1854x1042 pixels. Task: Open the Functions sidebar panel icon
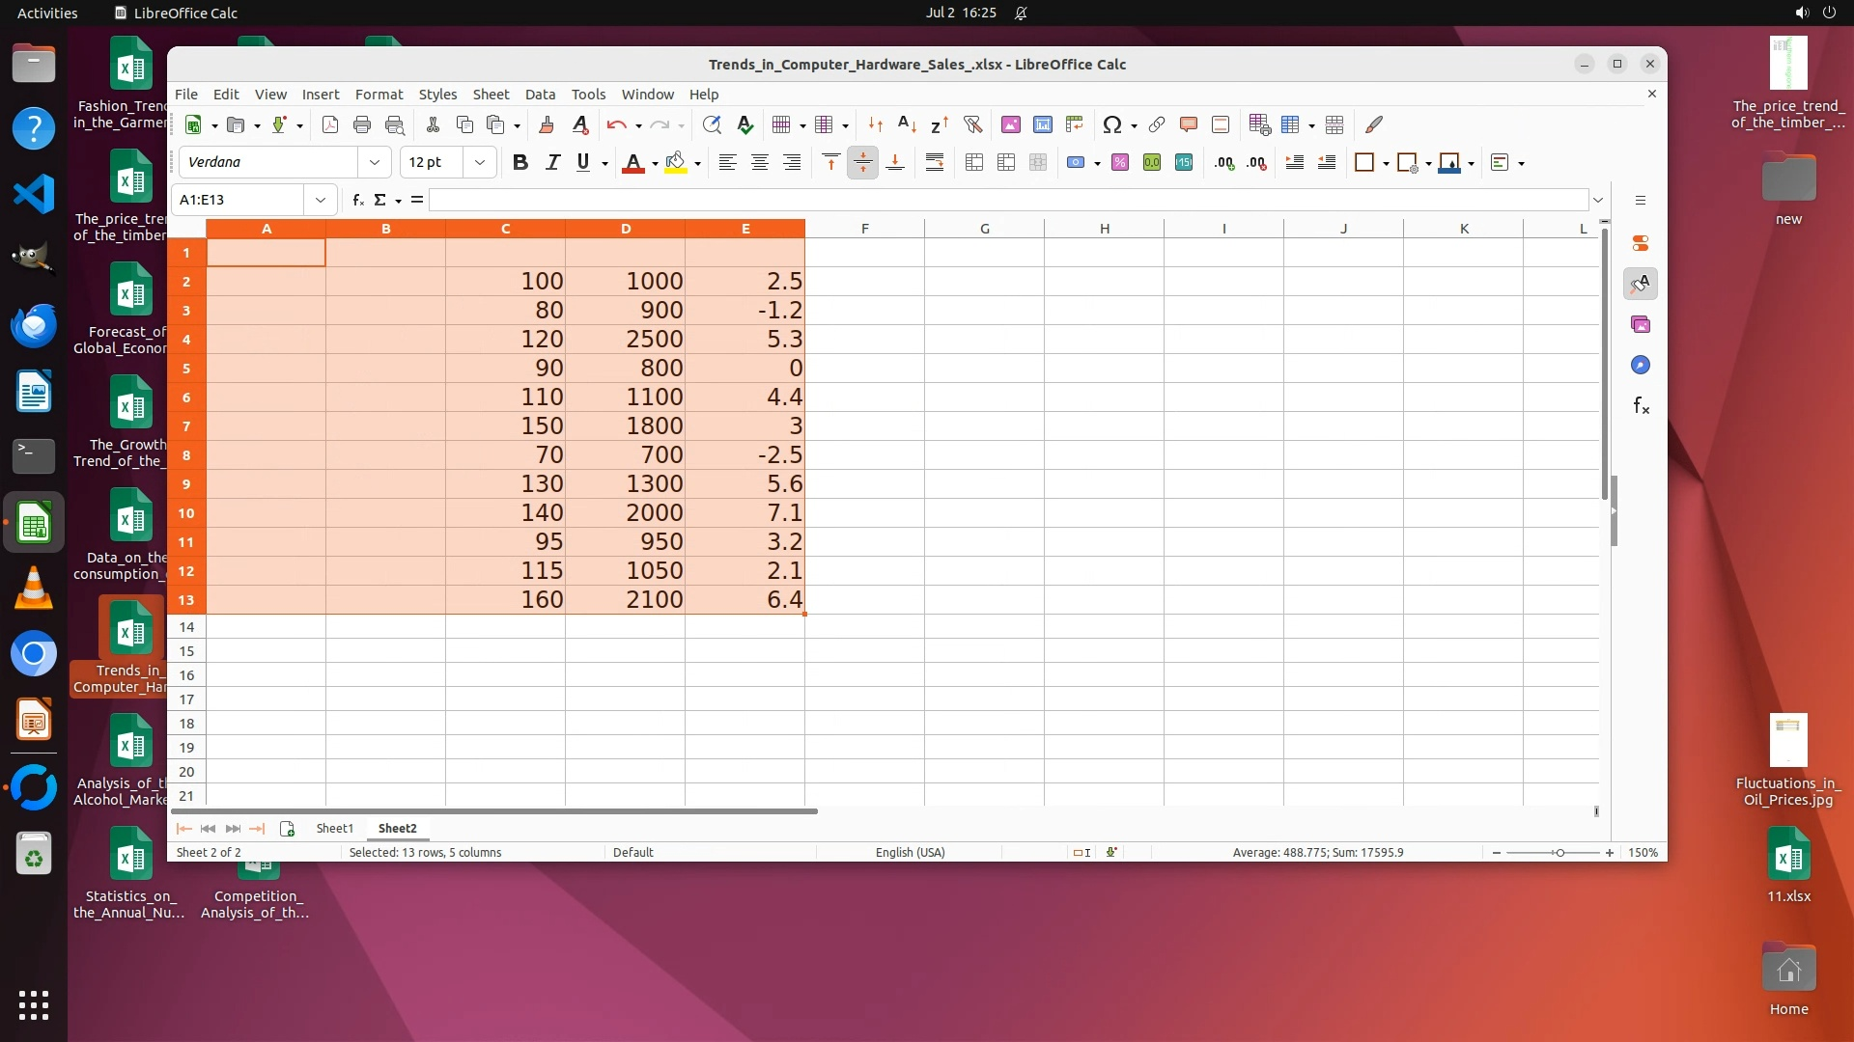click(x=1641, y=406)
